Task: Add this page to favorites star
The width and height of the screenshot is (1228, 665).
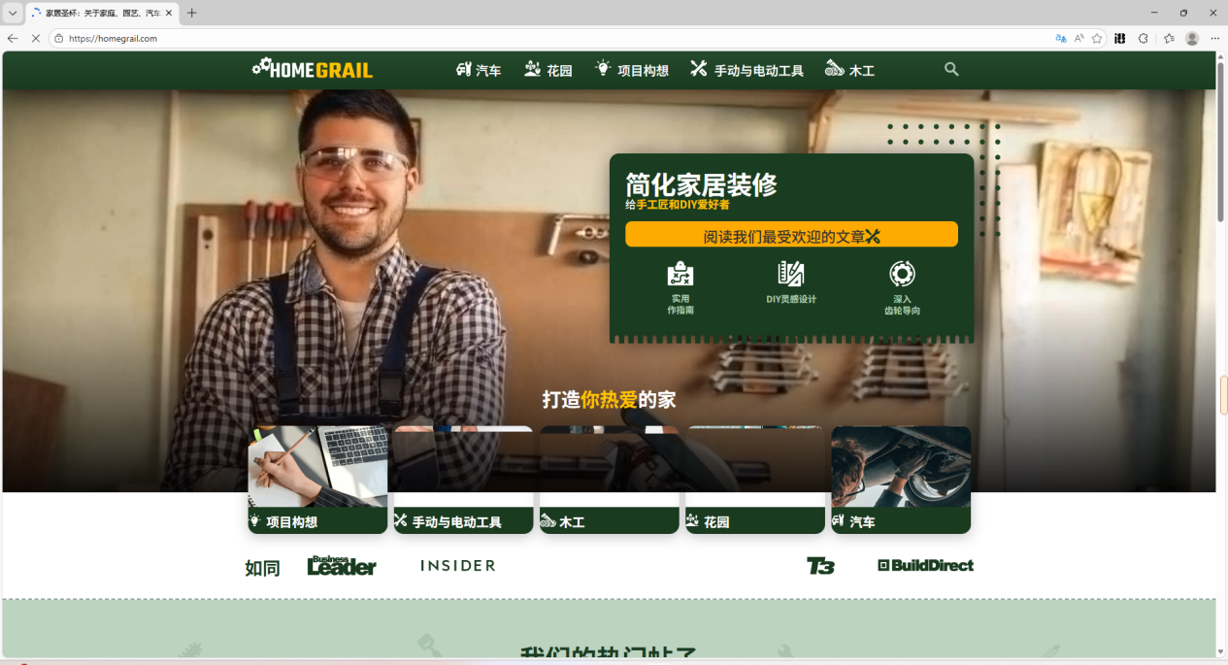Action: [x=1097, y=38]
